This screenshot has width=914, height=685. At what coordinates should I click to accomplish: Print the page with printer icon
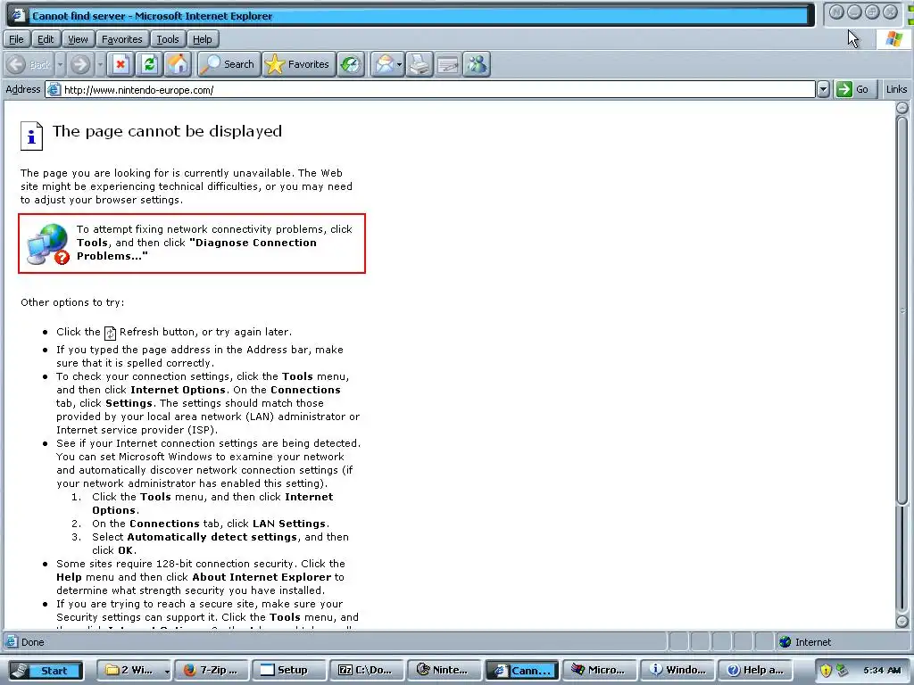tap(420, 64)
